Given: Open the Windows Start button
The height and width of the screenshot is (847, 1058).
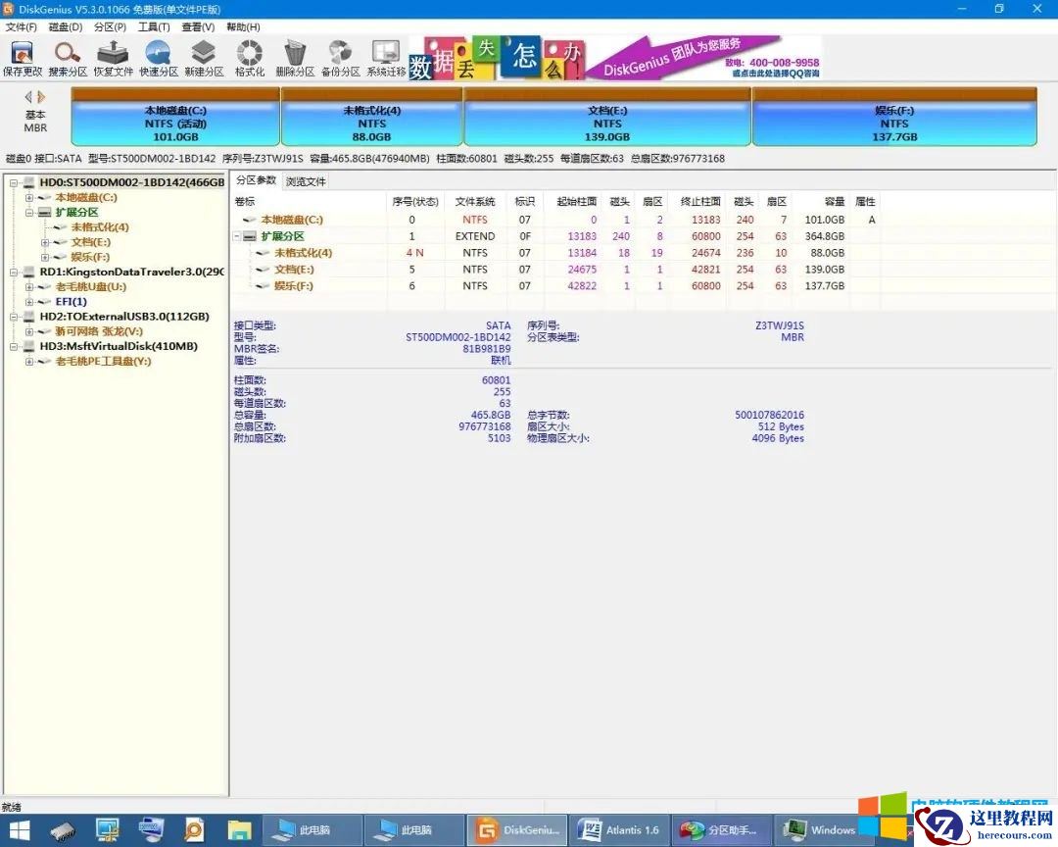Looking at the screenshot, I should (x=19, y=830).
